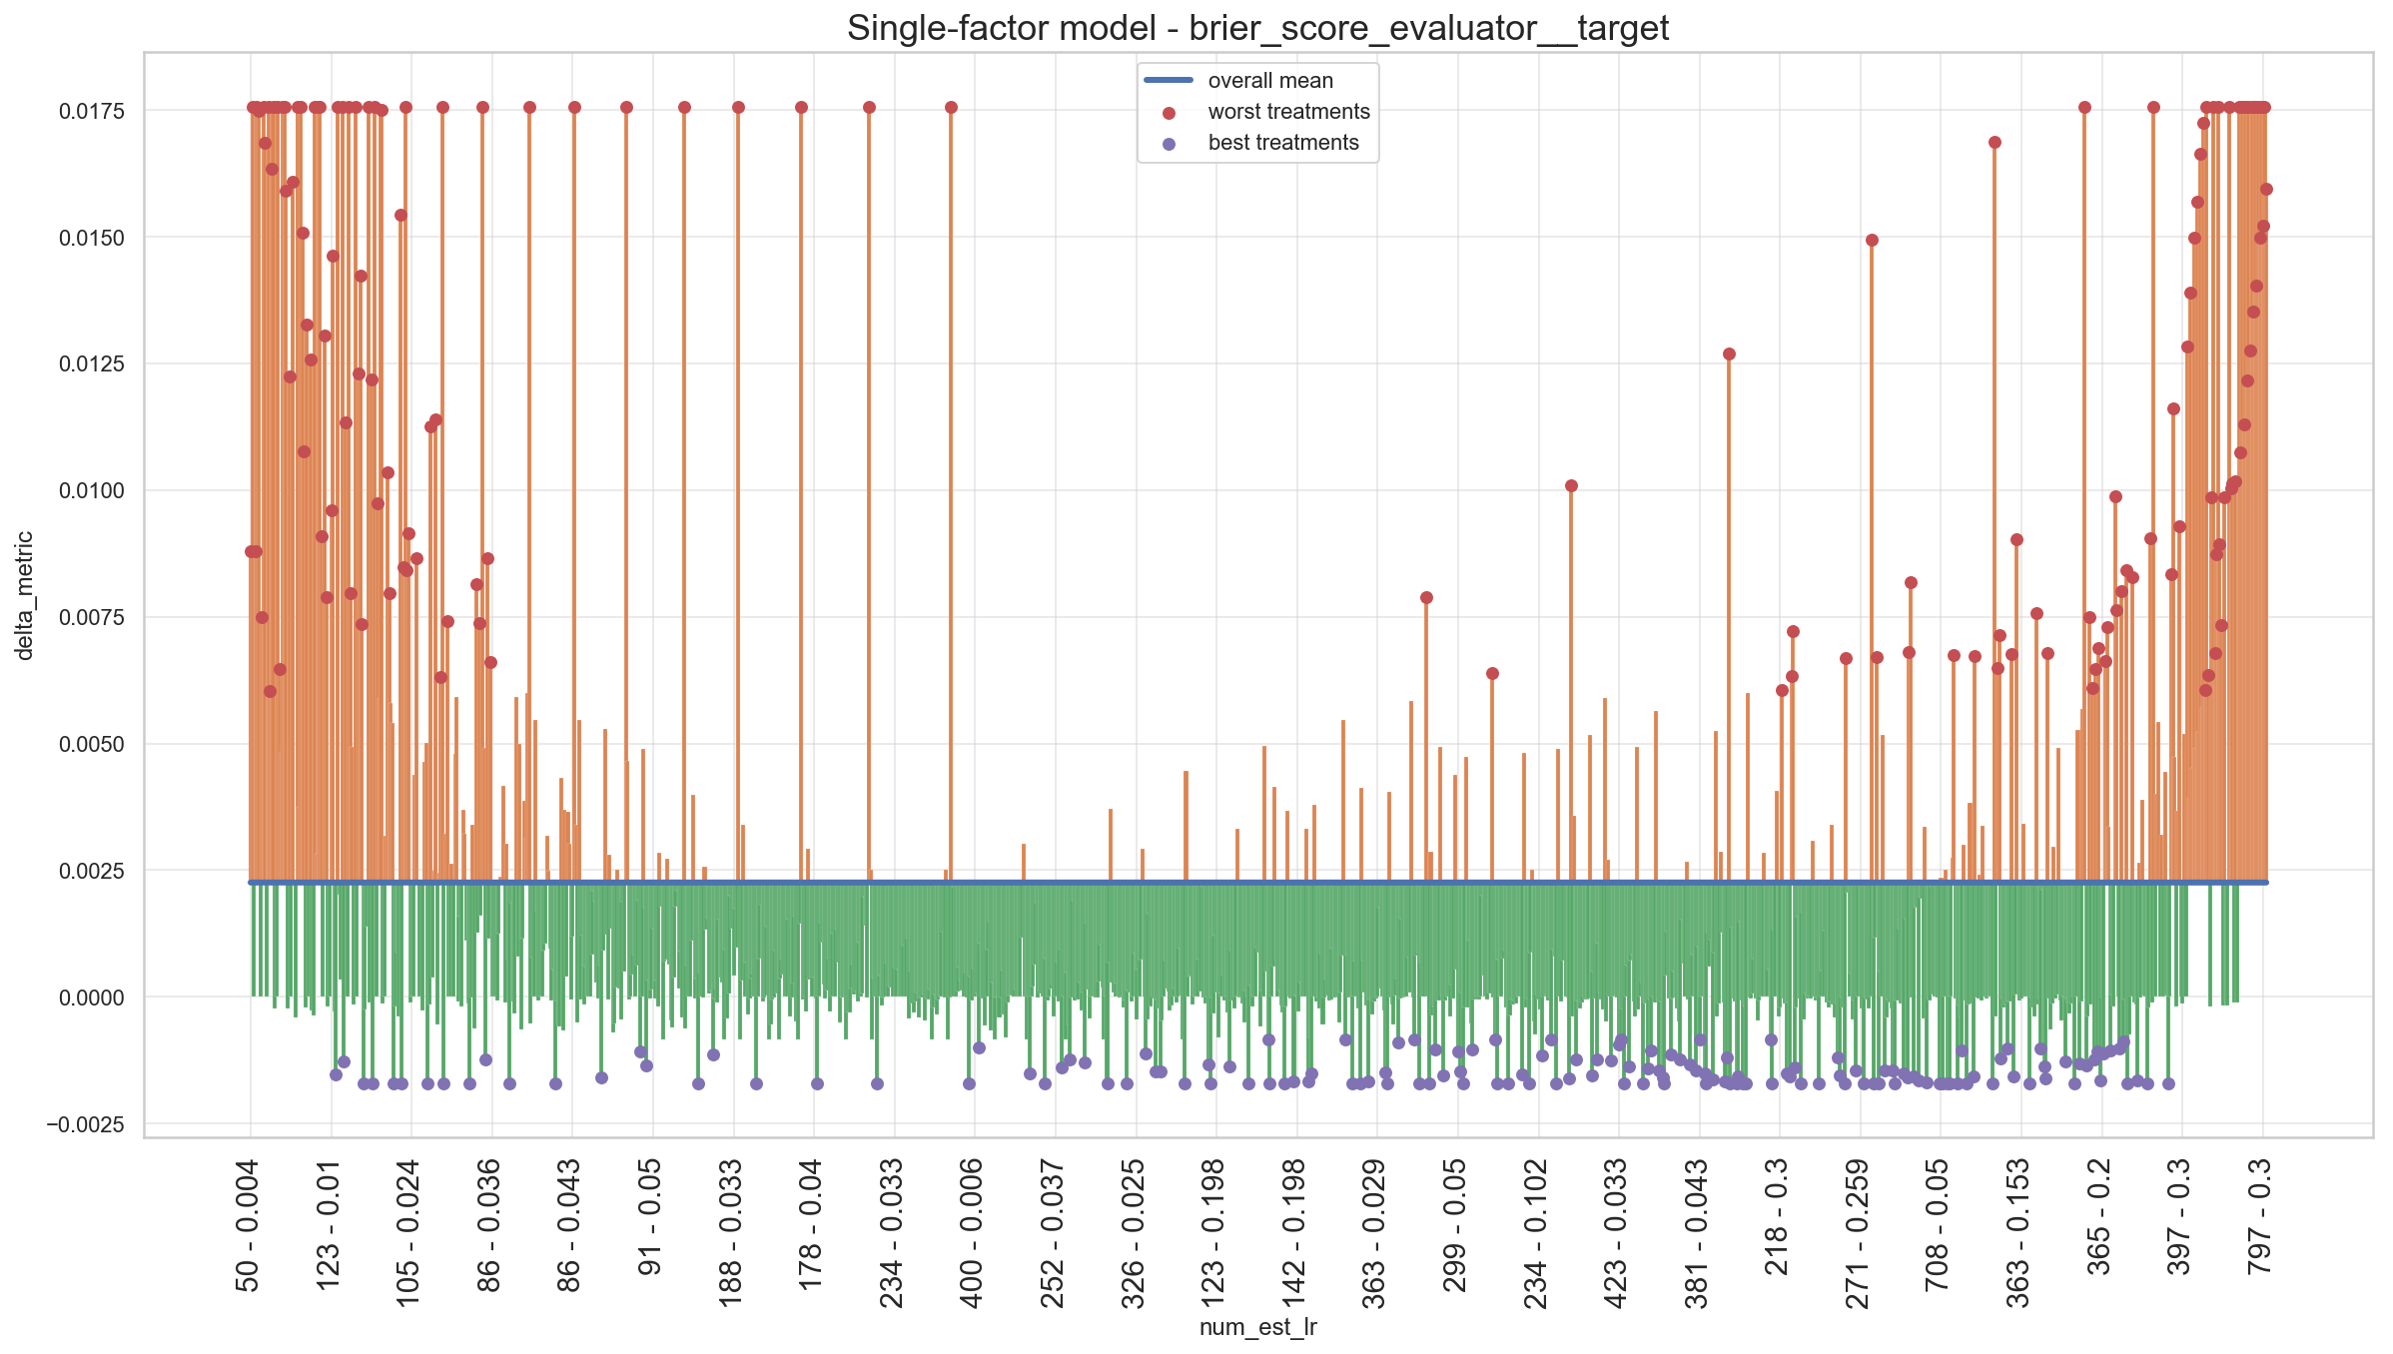Viewport: 2393px width, 1354px height.
Task: Click x-axis tick label '363 - 0.153'
Action: (2018, 1233)
